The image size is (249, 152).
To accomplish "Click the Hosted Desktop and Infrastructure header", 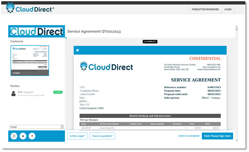I will pos(150,116).
